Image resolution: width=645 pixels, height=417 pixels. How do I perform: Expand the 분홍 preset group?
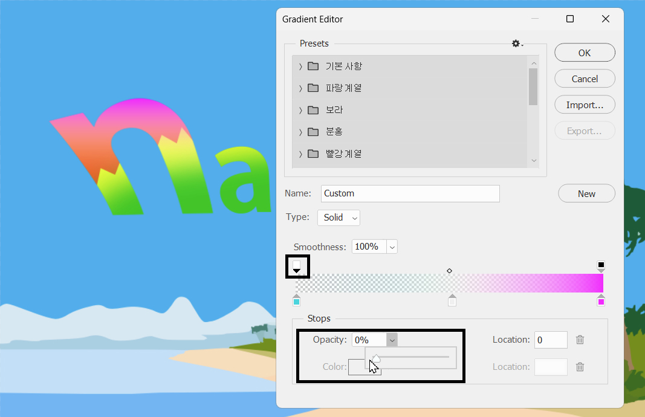click(x=300, y=132)
